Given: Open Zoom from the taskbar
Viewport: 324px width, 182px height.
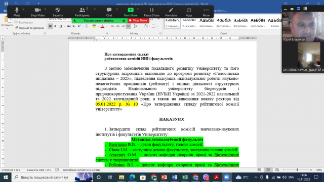Looking at the screenshot, I should (x=227, y=177).
